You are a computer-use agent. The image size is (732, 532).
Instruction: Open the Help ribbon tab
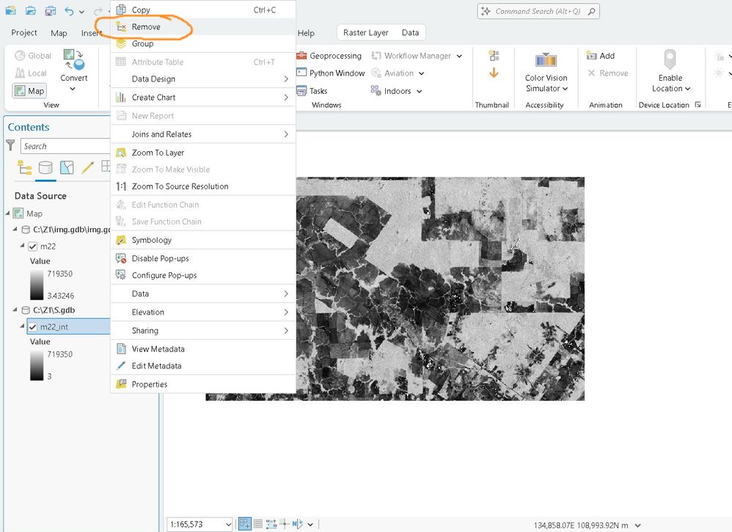(x=306, y=33)
